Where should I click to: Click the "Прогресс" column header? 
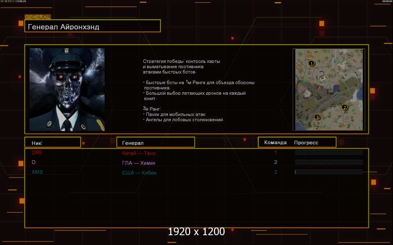(306, 143)
